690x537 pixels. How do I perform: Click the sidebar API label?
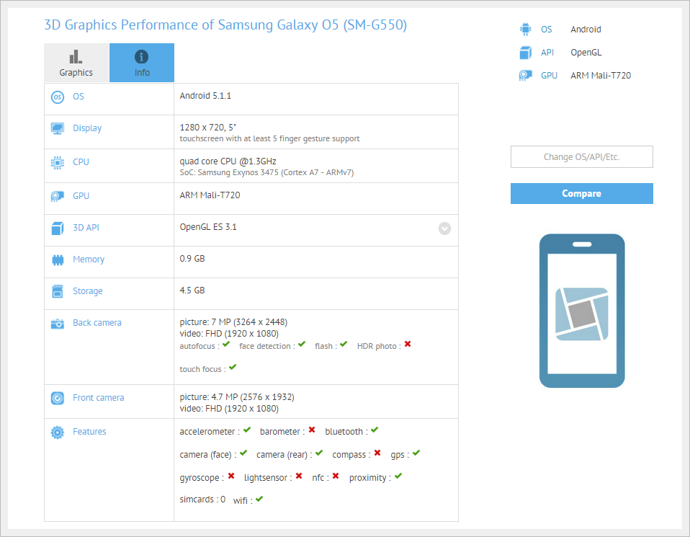(x=547, y=53)
